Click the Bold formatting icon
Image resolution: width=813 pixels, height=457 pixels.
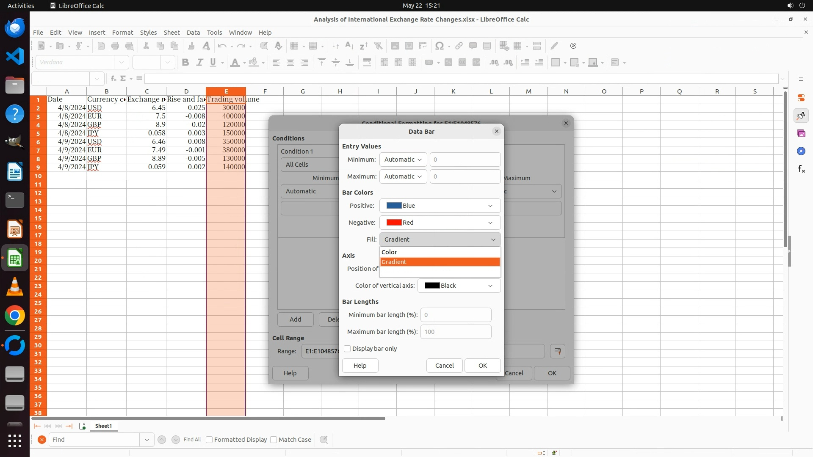coord(185,63)
